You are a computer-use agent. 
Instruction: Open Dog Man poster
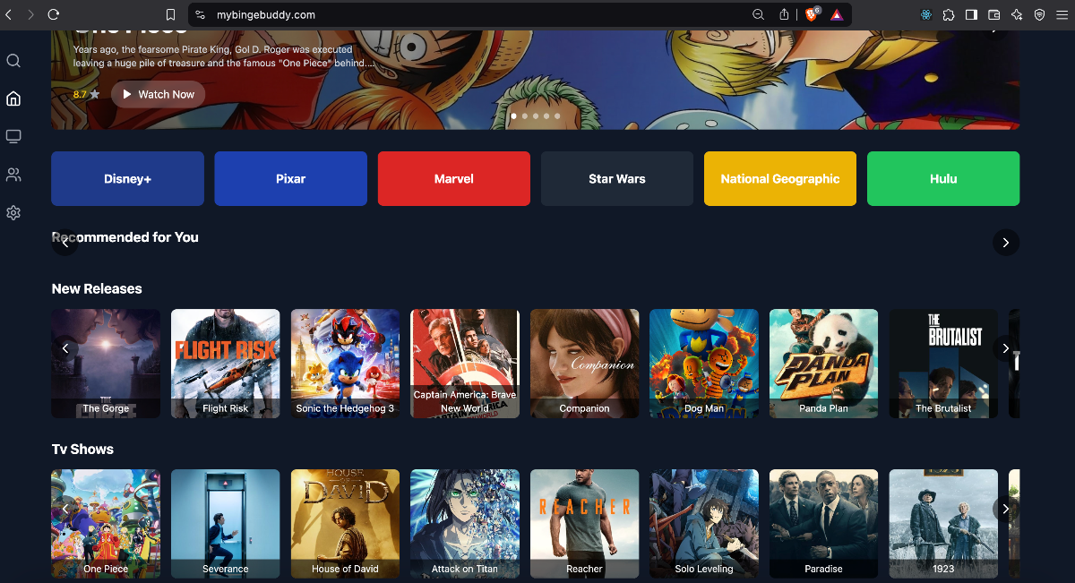pos(704,364)
